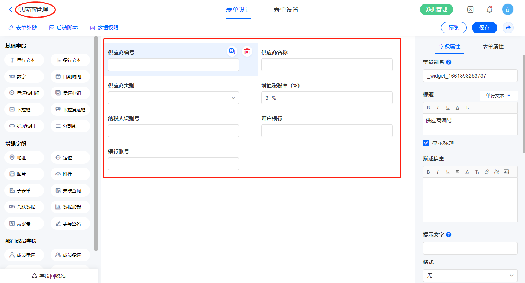Switch to the 表单设置 tab
The image size is (525, 283).
pos(286,10)
